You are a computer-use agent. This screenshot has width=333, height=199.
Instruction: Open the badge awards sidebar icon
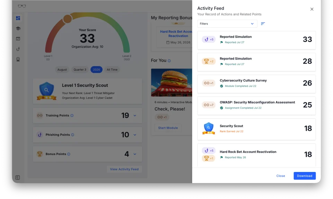pos(18,59)
